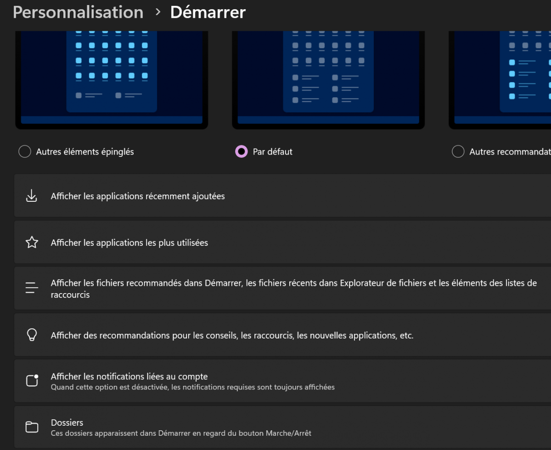Select the 'Autres éléments épinglés' radio button
The image size is (551, 450).
coord(25,151)
